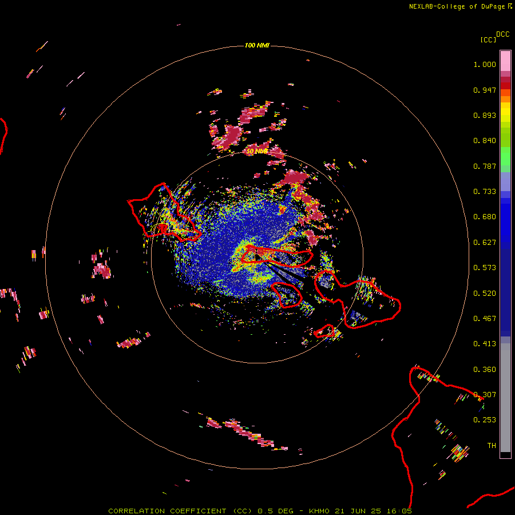Viewport: 515px width, 515px height.
Task: Click the 0.947 scale label
Action: [x=485, y=90]
